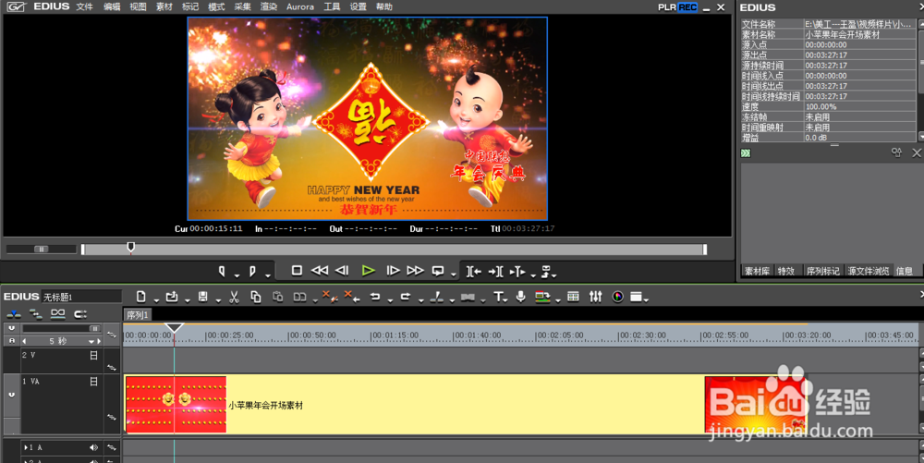Click the Create Title T icon
The width and height of the screenshot is (924, 463).
[x=499, y=297]
